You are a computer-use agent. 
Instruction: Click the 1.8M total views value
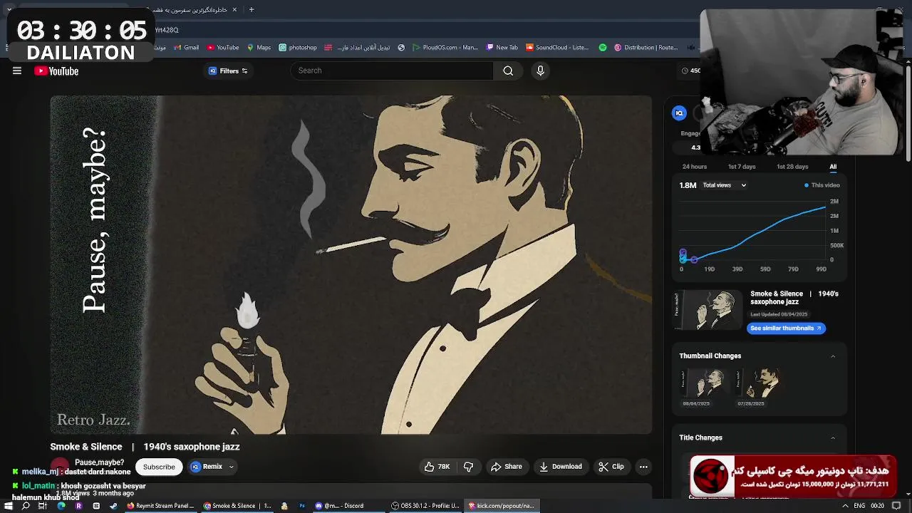tap(688, 185)
